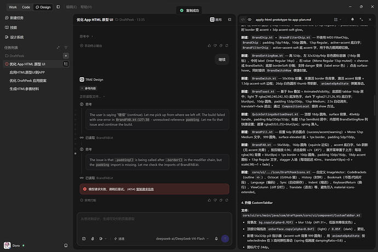Select the Design mode tab
The height and width of the screenshot is (252, 378).
pyautogui.click(x=43, y=7)
